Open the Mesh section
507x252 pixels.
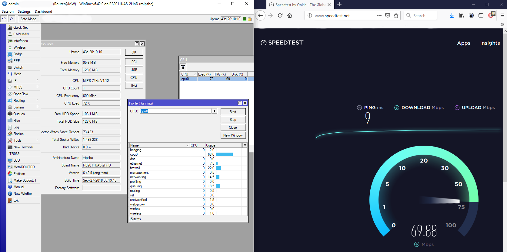pos(17,74)
